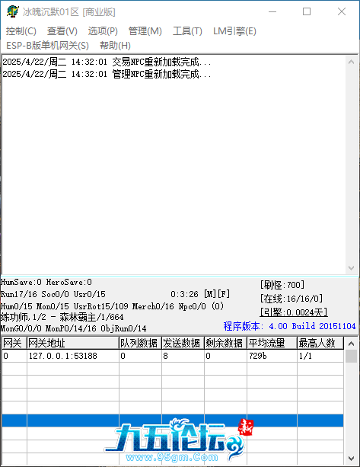Screen dimensions: 360x467
Task: Open the ESP-B版单机网关(S) menu
Action: coord(47,46)
